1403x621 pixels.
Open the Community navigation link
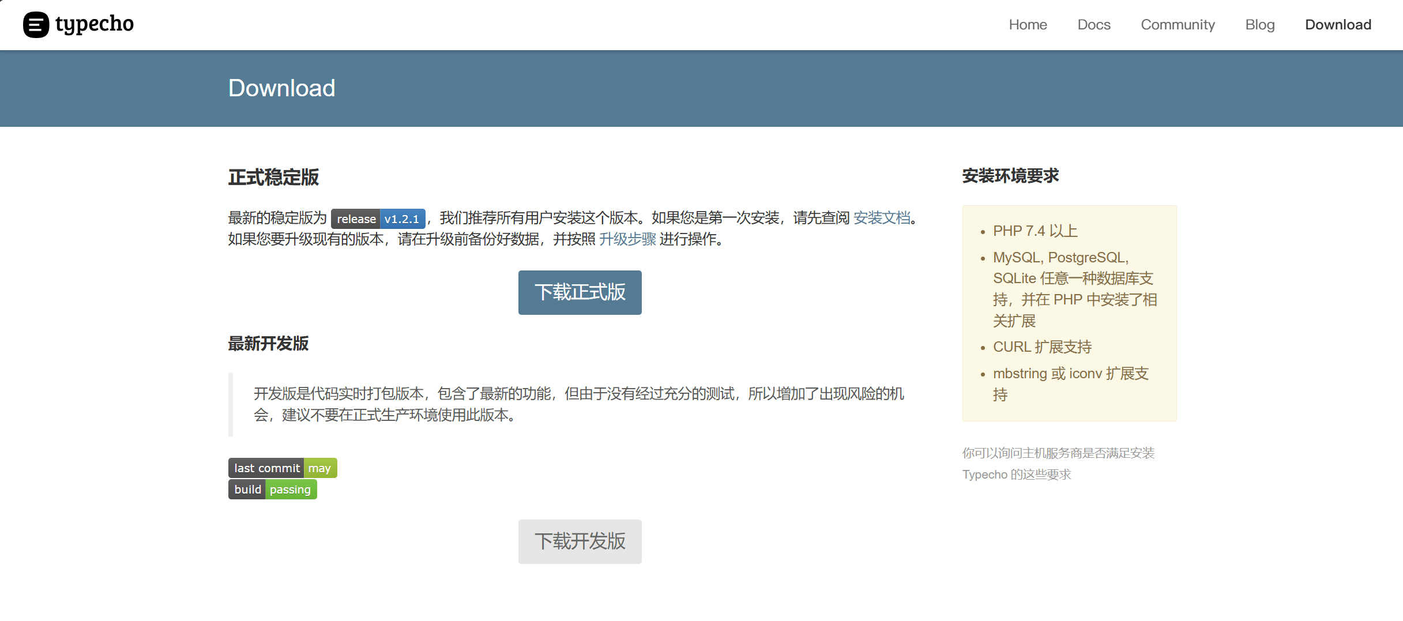(x=1178, y=25)
